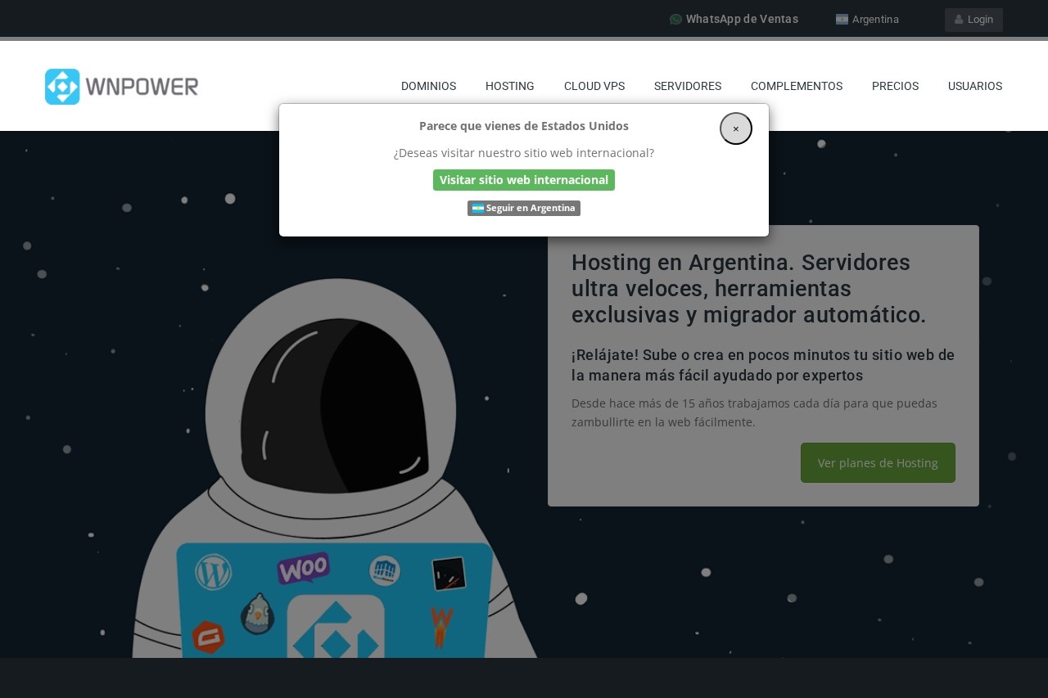Click the black square sticker on laptop

point(449,574)
